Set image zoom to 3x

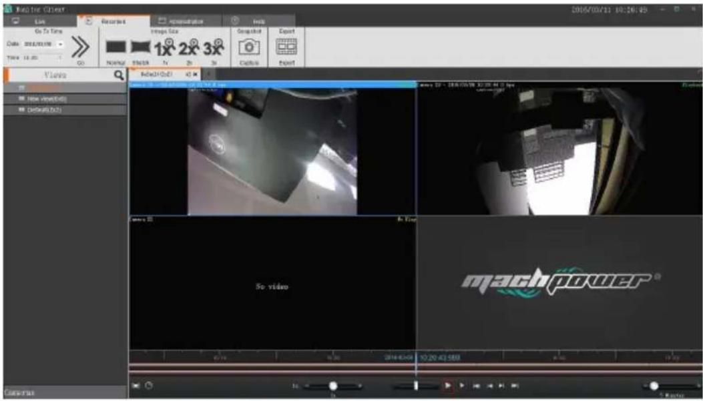pos(214,47)
